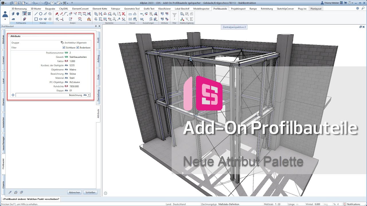Click the Filter funnel icon

(x=174, y=15)
